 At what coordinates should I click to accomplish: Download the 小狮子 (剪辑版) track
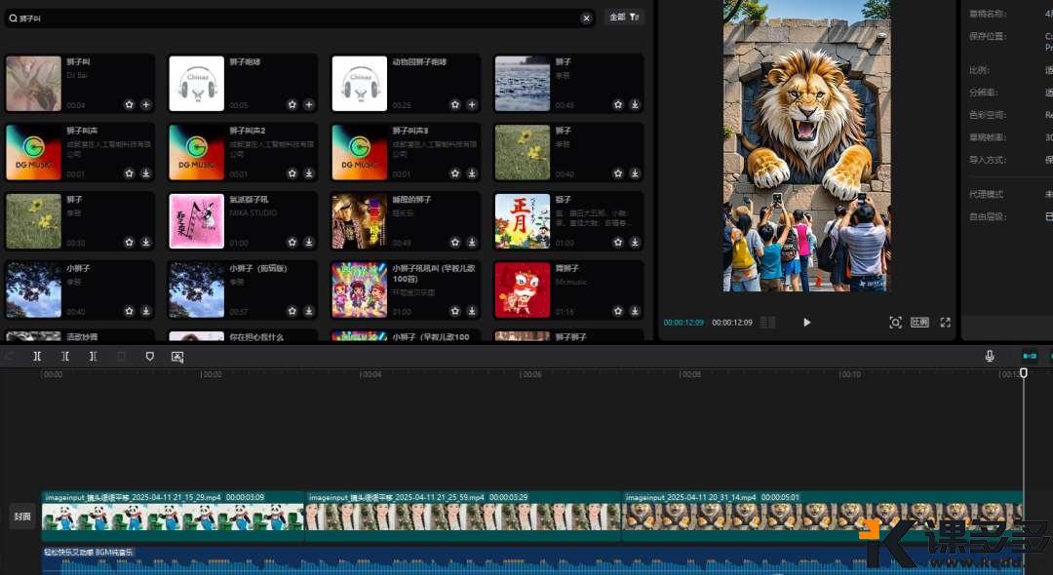(309, 311)
